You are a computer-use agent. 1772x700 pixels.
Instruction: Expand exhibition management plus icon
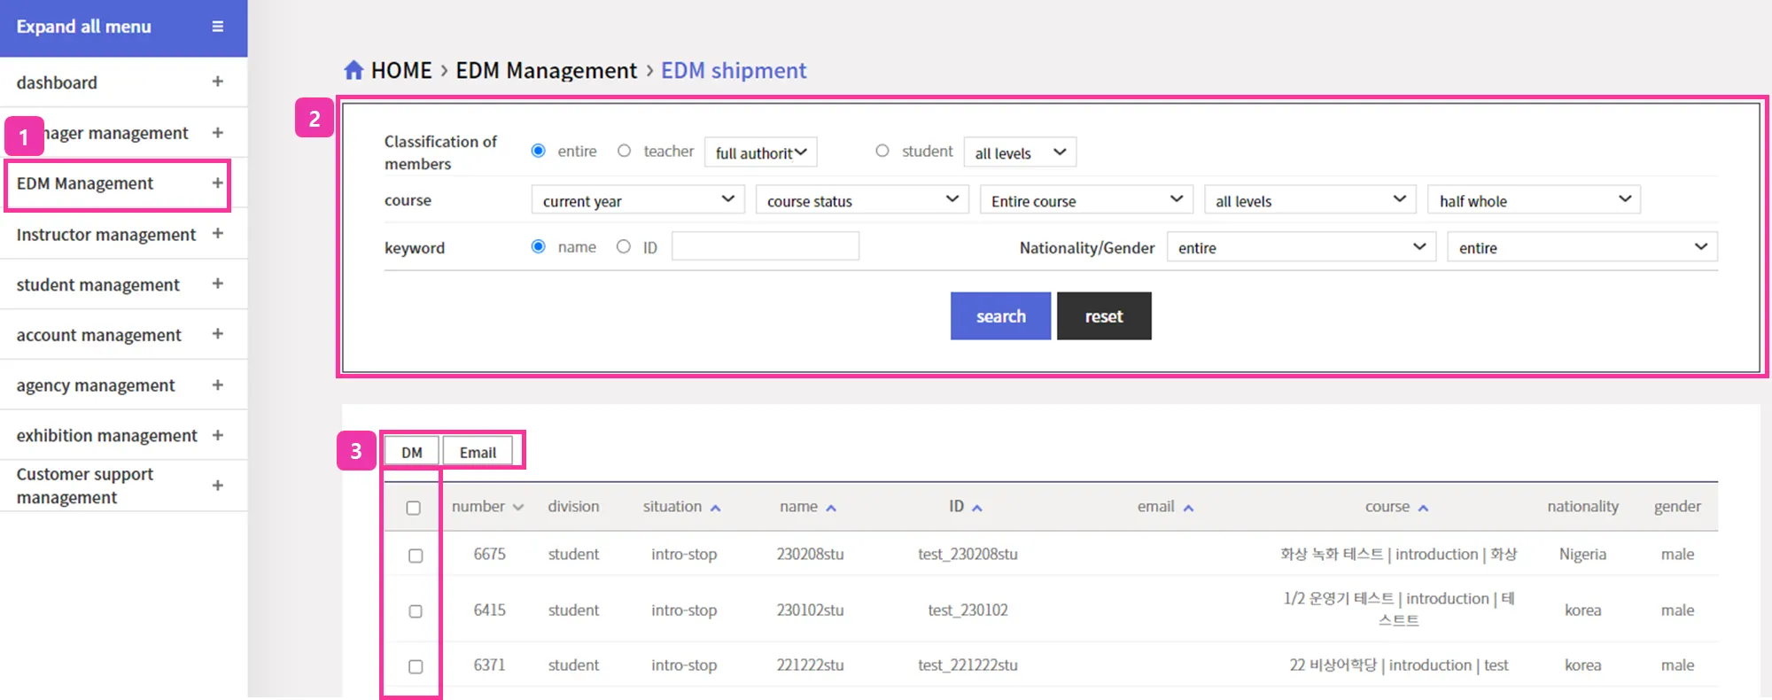(217, 435)
